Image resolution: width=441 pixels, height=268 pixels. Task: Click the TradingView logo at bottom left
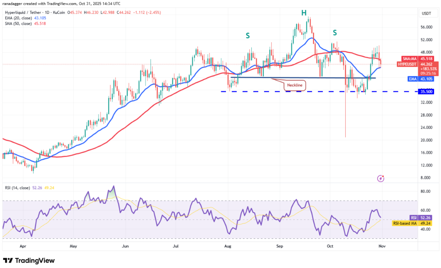(29, 261)
